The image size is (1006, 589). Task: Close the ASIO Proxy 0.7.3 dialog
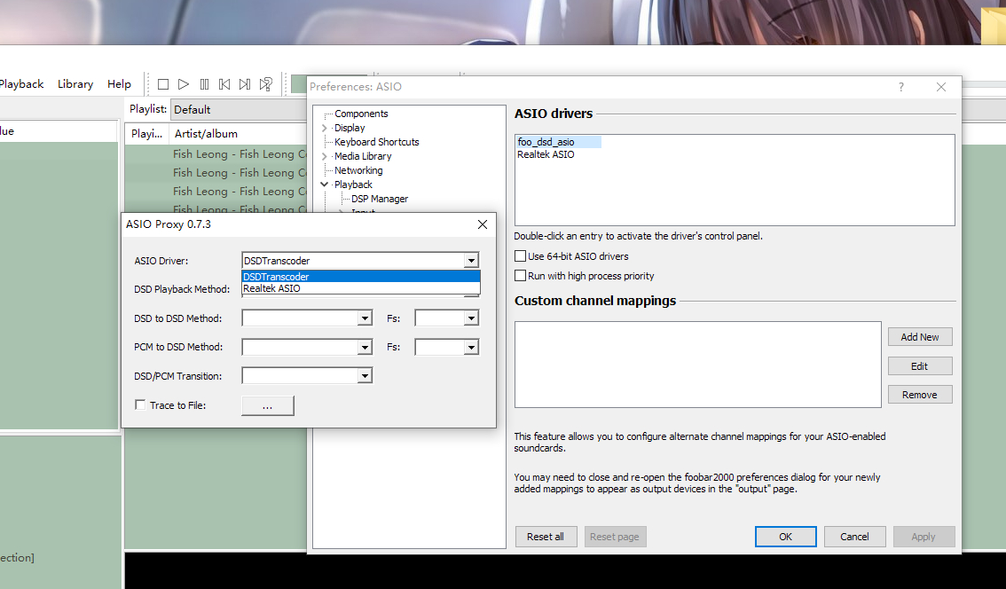(x=483, y=224)
